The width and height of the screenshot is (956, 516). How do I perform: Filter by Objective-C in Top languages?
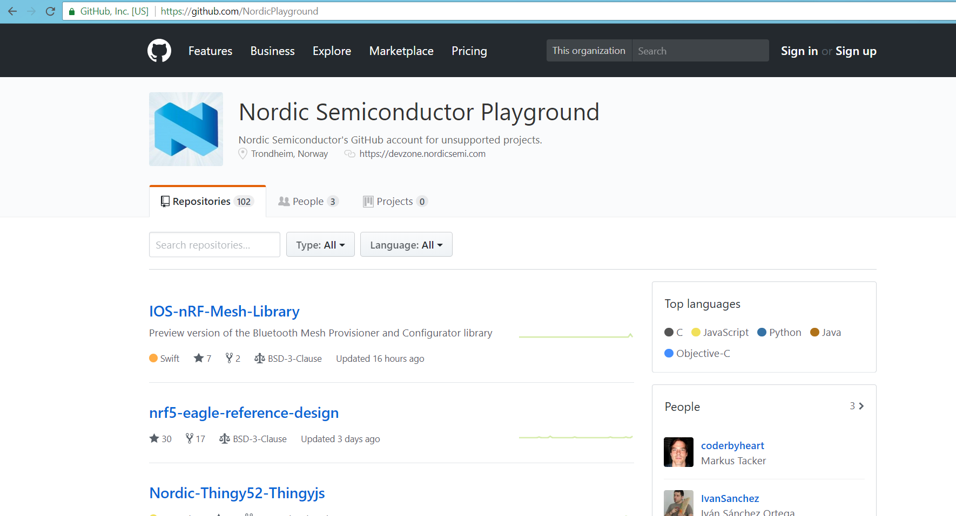pos(697,353)
